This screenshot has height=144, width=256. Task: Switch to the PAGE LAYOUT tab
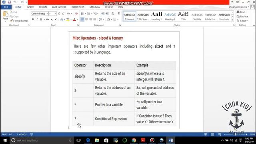point(59,7)
